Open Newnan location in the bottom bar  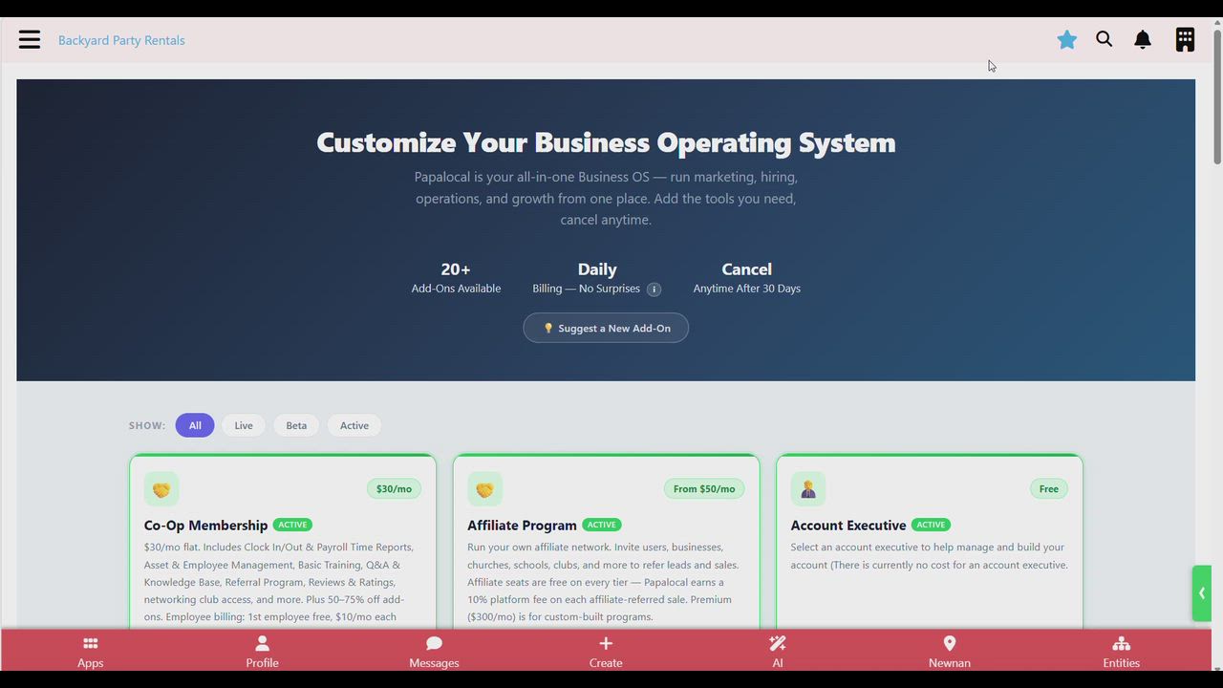950,652
